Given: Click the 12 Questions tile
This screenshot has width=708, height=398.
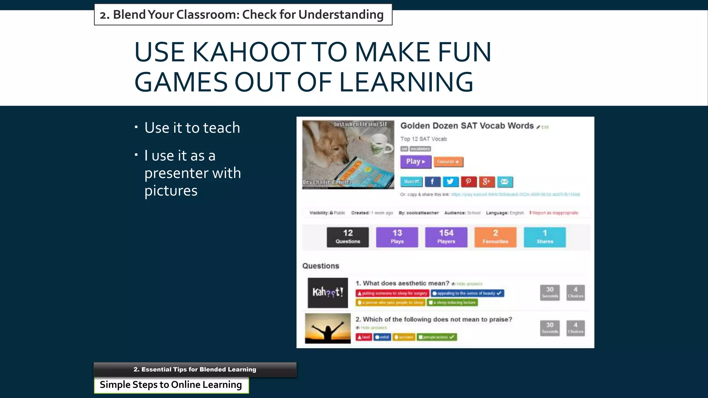Looking at the screenshot, I should 348,237.
